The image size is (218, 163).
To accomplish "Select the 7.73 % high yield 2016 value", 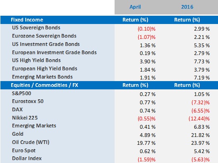I will coord(202,62).
